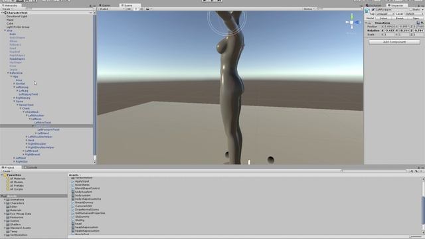
Task: Click the All Materials search icon
Action: coord(8,179)
